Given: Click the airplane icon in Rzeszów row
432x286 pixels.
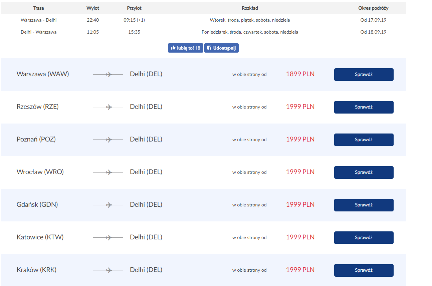Looking at the screenshot, I should pos(108,107).
